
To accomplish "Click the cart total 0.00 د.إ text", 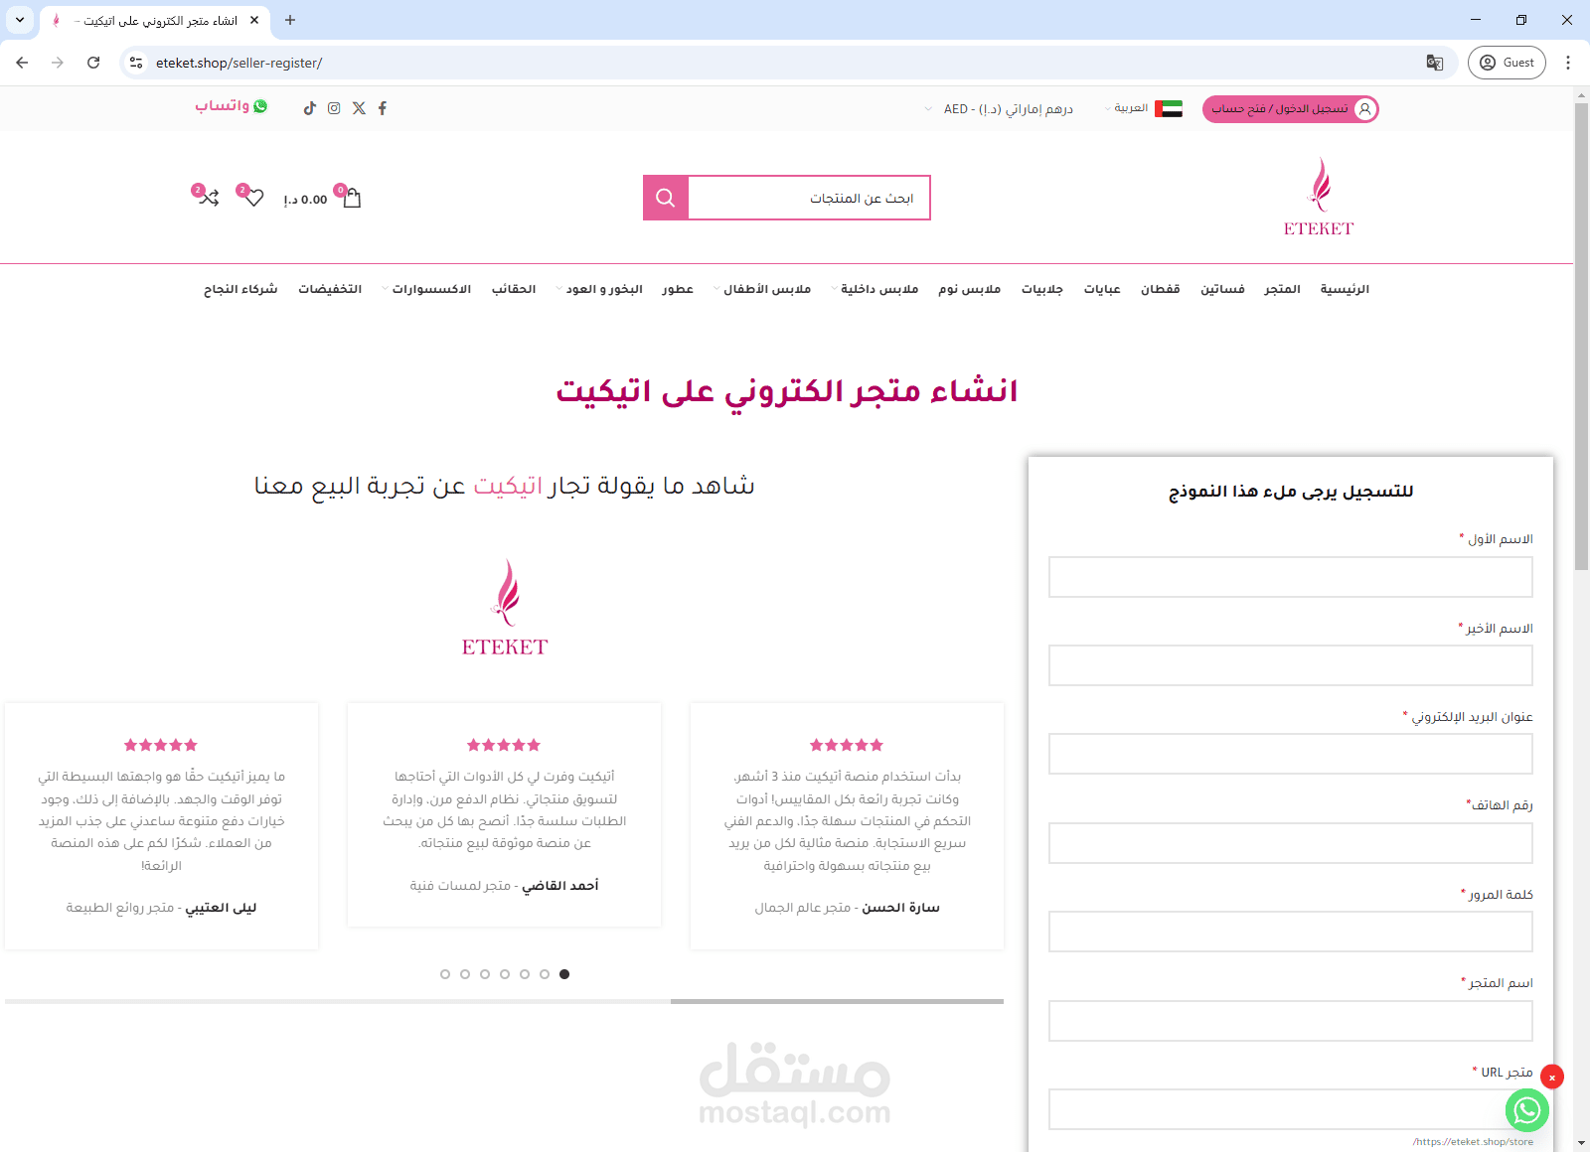I will pos(305,200).
